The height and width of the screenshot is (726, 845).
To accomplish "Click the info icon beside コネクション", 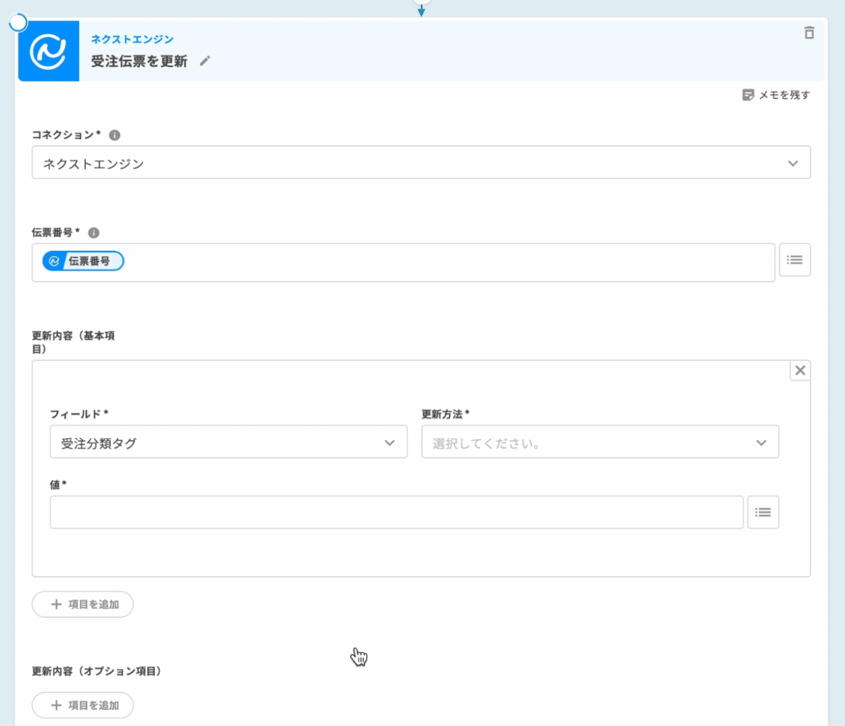I will tap(114, 135).
